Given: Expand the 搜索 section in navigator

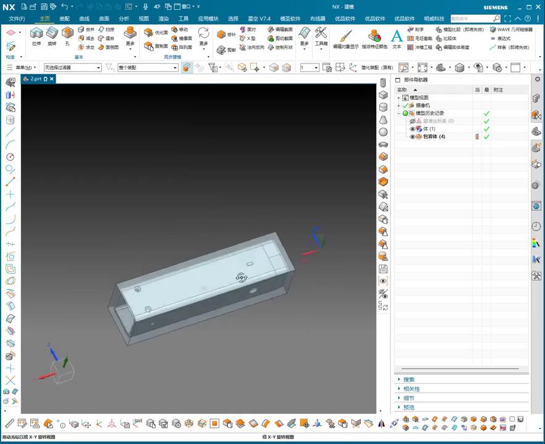Looking at the screenshot, I should tap(408, 380).
